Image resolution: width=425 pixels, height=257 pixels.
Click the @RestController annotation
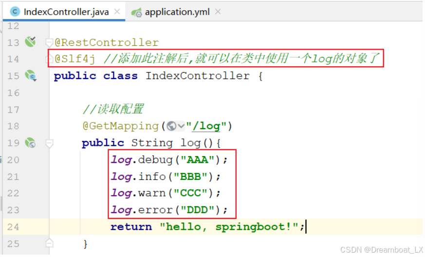pyautogui.click(x=107, y=42)
